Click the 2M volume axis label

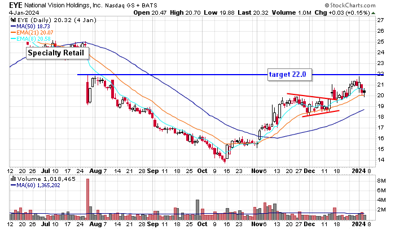(381, 210)
